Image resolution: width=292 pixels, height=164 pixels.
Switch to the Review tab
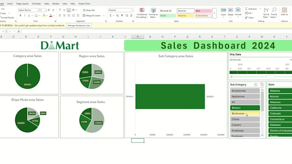click(x=55, y=3)
